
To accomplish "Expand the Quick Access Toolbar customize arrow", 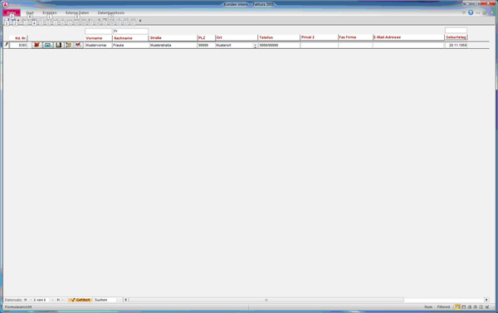I will tap(140, 21).
